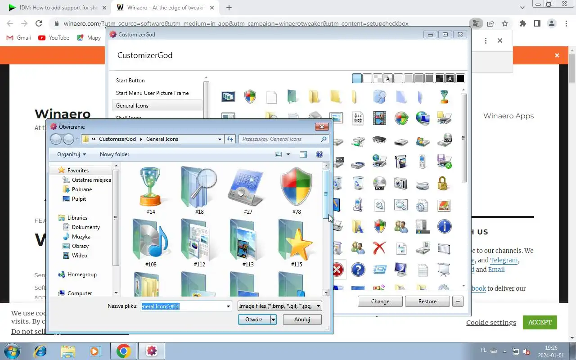Screen dimensions: 576x360
Task: Select the digital camera icon
Action: pos(400,183)
